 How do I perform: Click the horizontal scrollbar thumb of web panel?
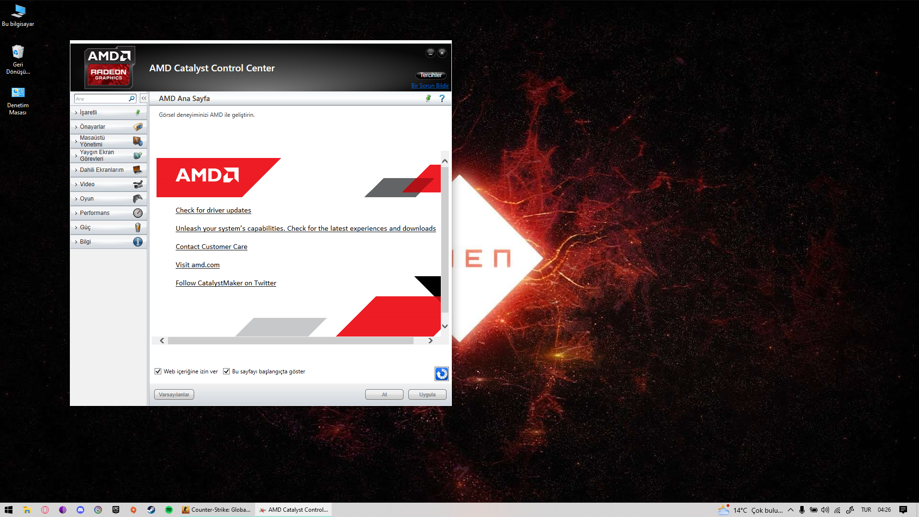(x=291, y=340)
